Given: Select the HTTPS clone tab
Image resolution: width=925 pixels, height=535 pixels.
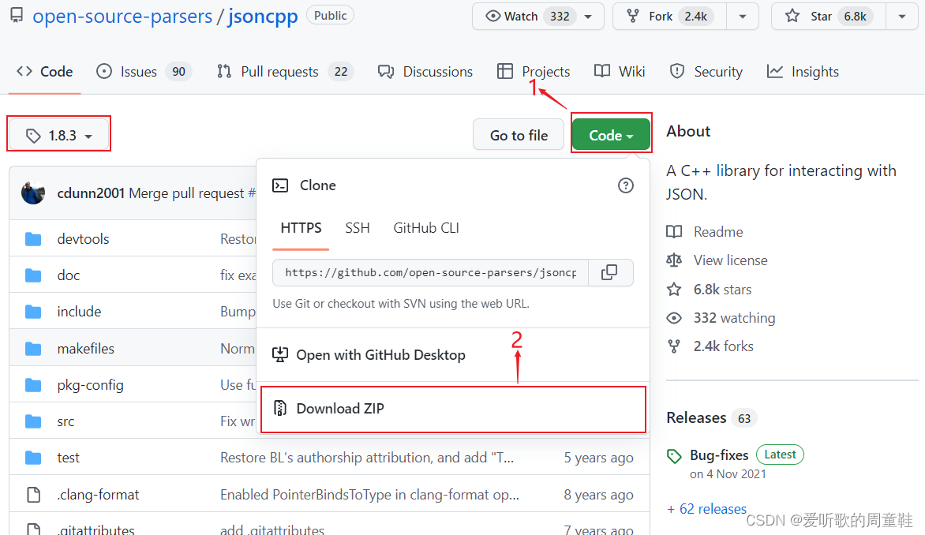Looking at the screenshot, I should click(x=301, y=228).
